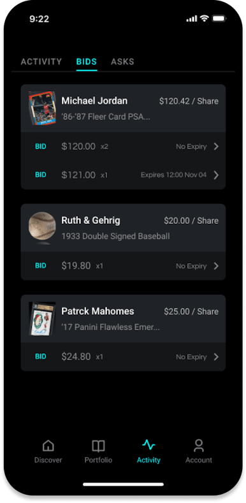
Task: Tap the cellular signal bars icon
Action: pyautogui.click(x=191, y=19)
